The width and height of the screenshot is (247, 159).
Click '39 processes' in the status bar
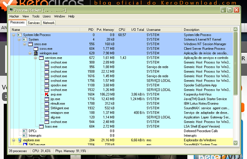coord(18,151)
